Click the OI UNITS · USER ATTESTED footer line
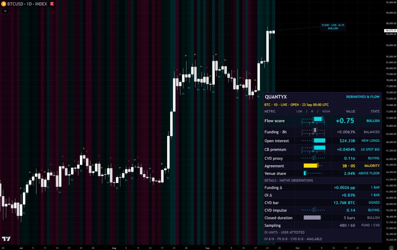The image size is (397, 250). point(285,232)
